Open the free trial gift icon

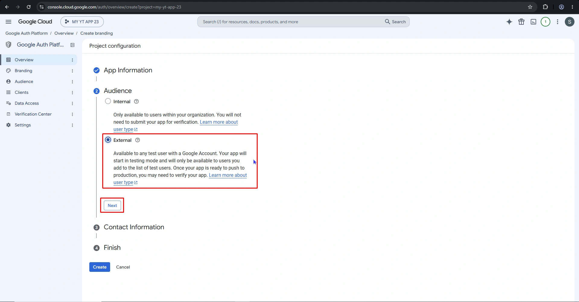(521, 22)
